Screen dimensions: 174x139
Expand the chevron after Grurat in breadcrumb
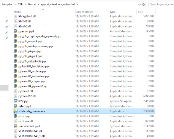(x=38, y=5)
